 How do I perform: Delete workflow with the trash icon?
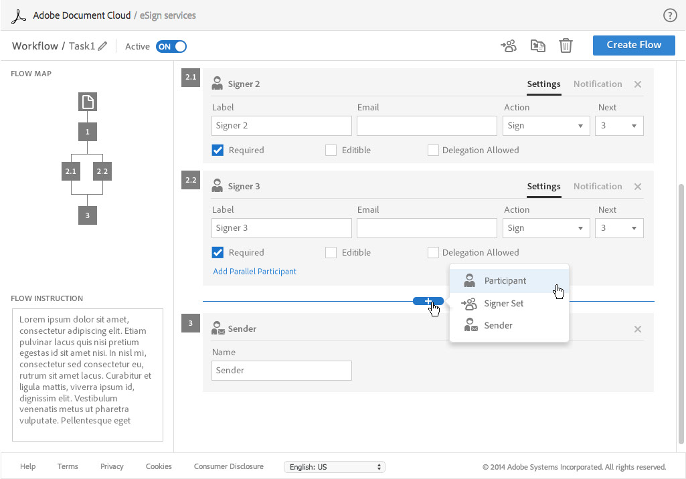[566, 45]
